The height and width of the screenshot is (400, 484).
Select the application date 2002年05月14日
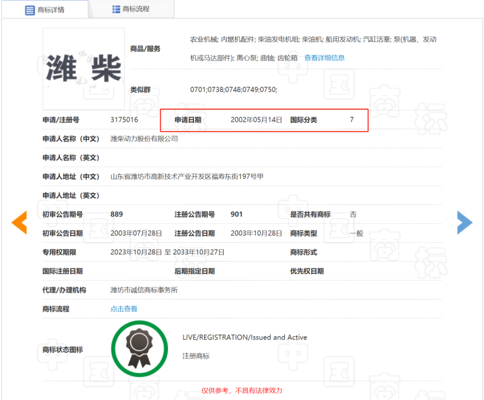point(256,120)
